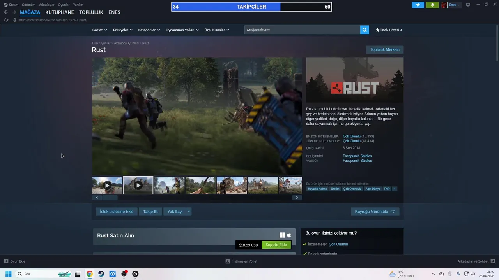This screenshot has height=280, width=499.
Task: Open the Görünüm menu
Action: [x=28, y=5]
